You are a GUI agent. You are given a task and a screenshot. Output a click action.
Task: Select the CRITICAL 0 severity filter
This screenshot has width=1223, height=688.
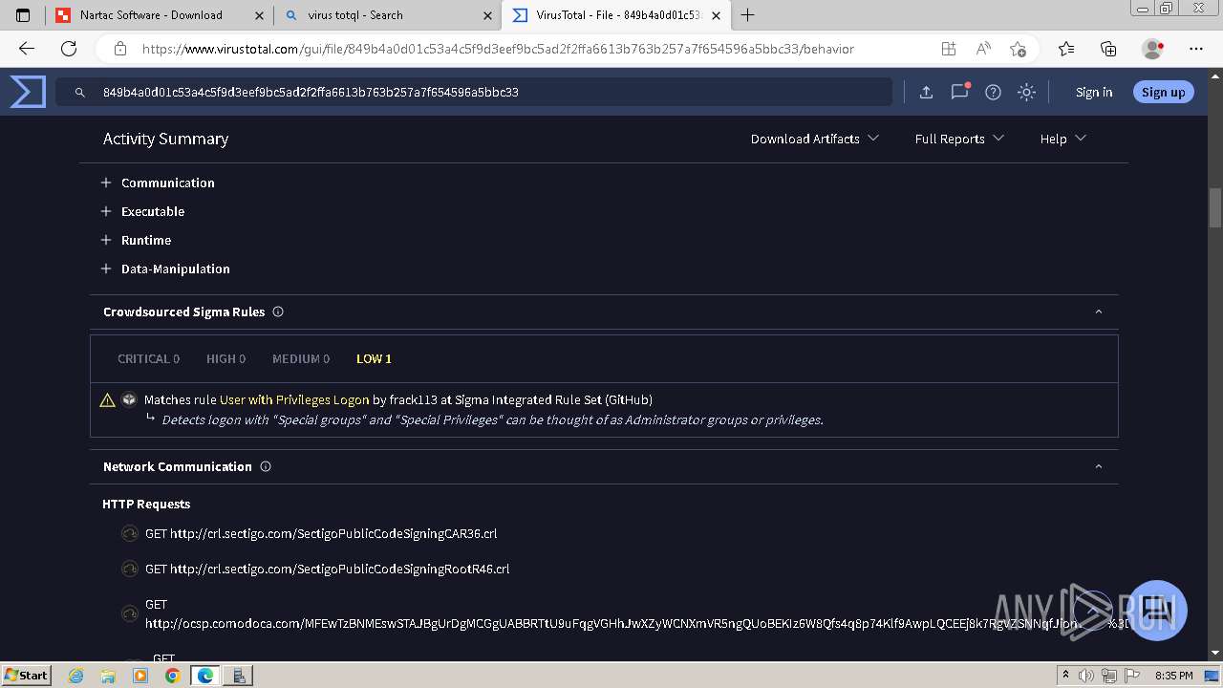click(x=148, y=358)
